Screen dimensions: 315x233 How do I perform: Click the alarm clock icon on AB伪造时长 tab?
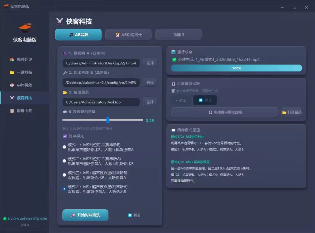(x=118, y=35)
